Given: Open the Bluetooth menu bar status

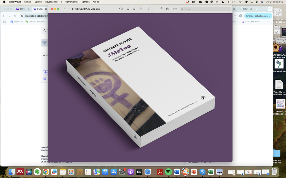Looking at the screenshot, I should [228, 2].
